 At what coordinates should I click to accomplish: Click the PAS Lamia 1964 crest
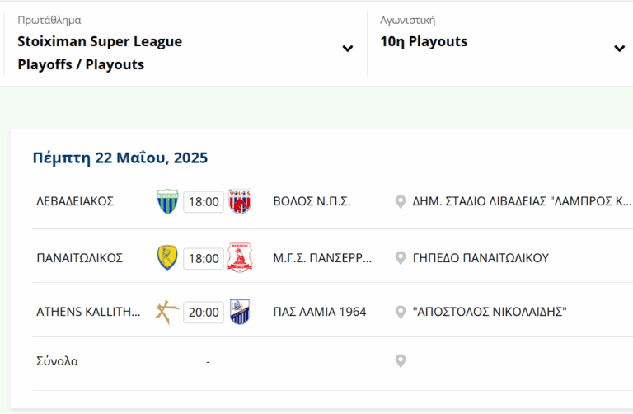tap(240, 312)
